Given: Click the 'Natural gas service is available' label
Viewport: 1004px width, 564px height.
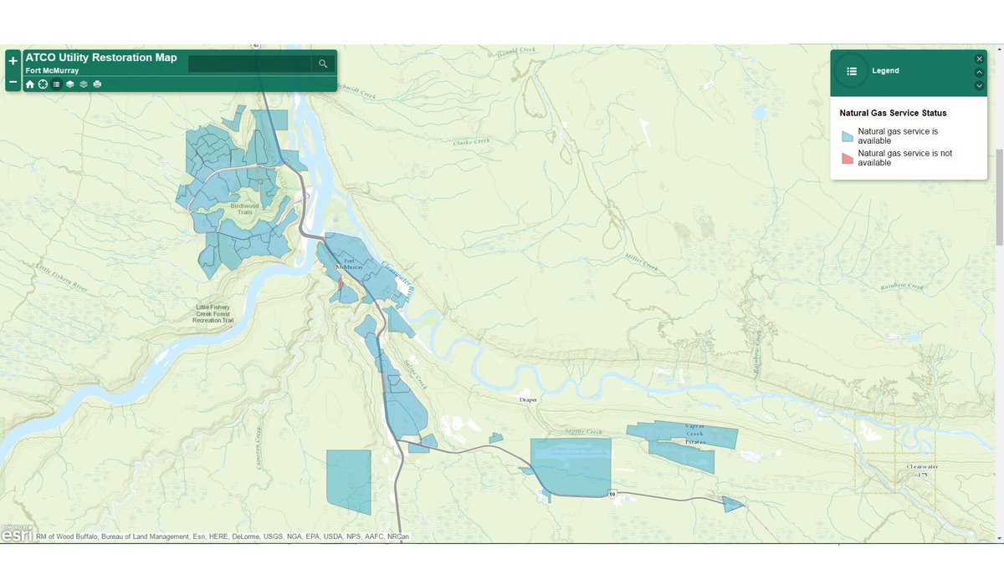Looking at the screenshot, I should pyautogui.click(x=898, y=136).
